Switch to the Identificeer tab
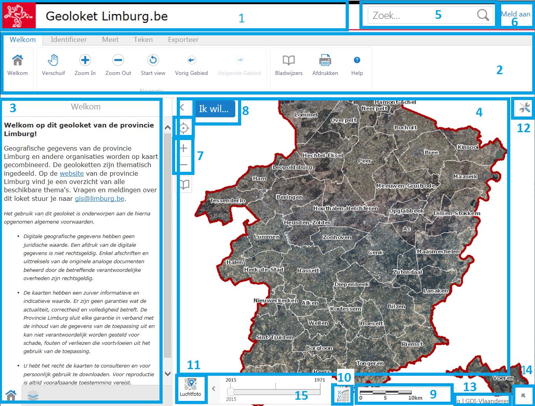This screenshot has width=535, height=406. 69,40
